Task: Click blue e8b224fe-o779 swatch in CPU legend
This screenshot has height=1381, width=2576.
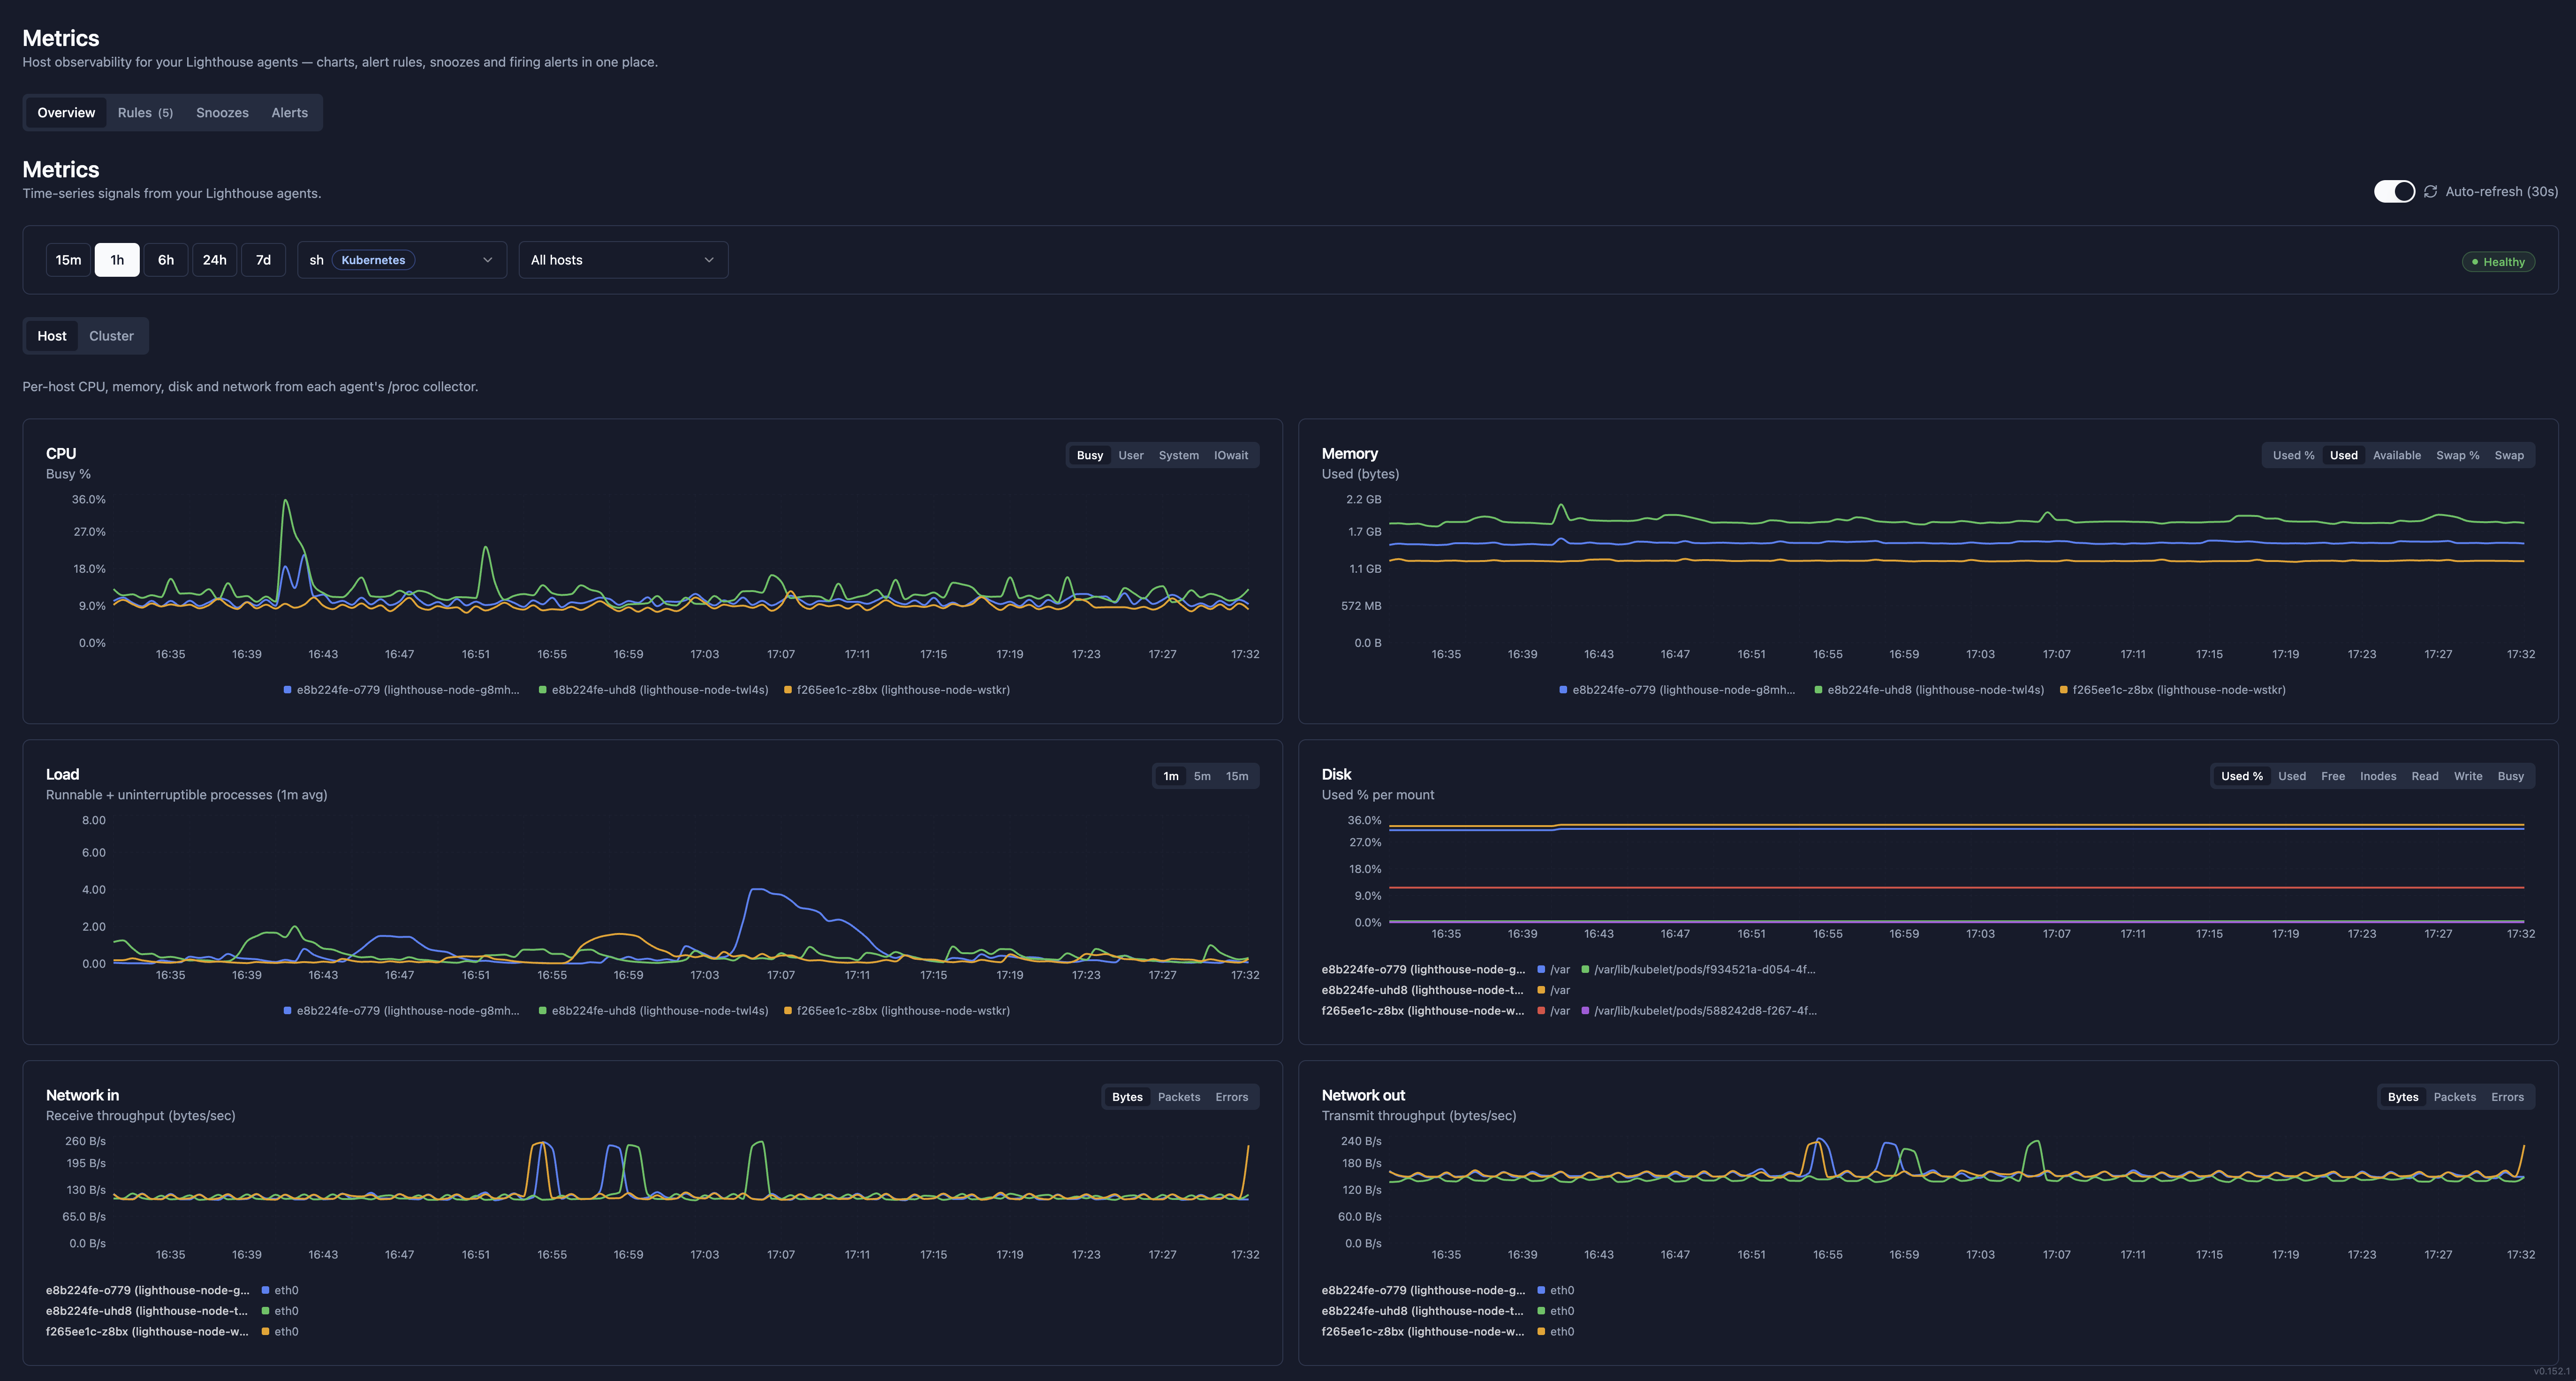Action: [287, 690]
